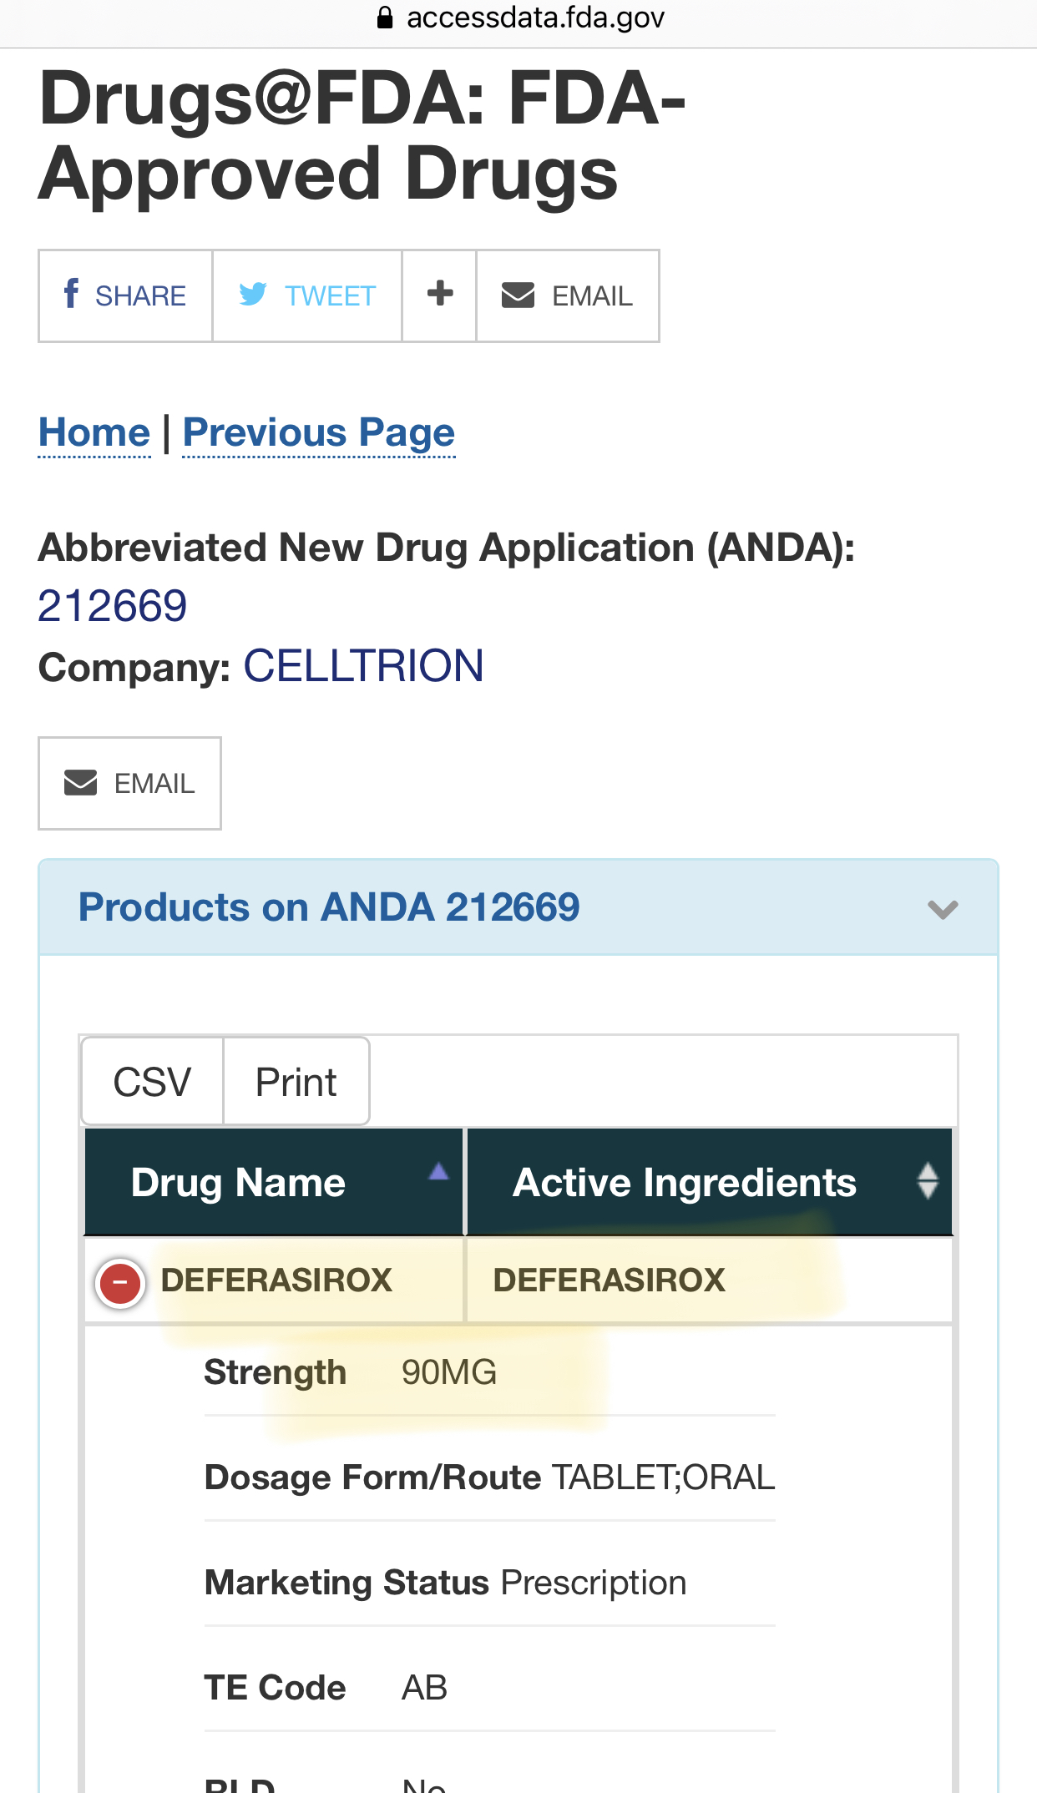The height and width of the screenshot is (1793, 1037).
Task: Select the DEFERASIROX active ingredient cell
Action: click(x=610, y=1280)
